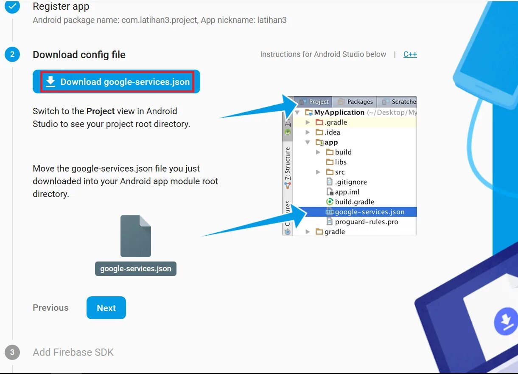
Task: Select highlighted google-services.json row in the tree
Action: [355, 212]
